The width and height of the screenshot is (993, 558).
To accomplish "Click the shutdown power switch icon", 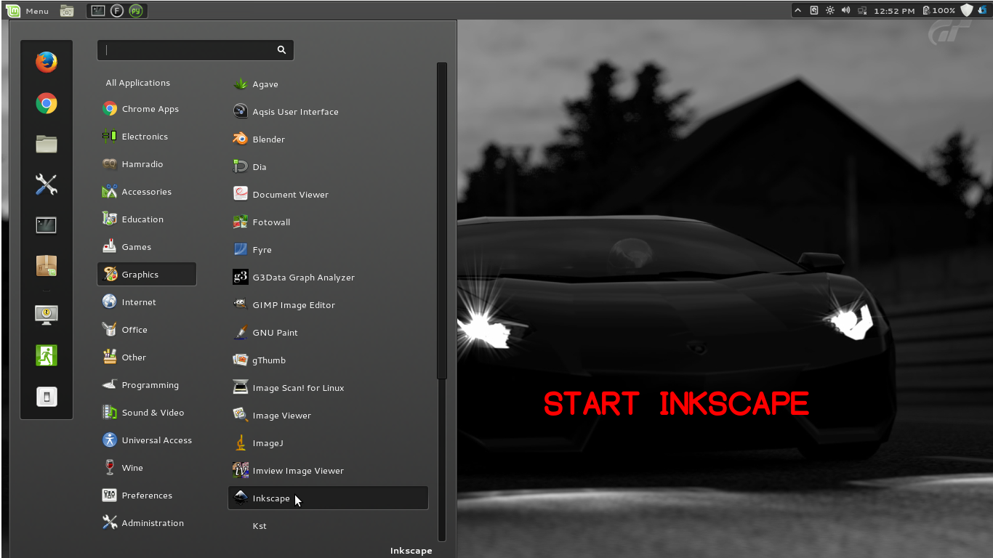I will (x=47, y=397).
